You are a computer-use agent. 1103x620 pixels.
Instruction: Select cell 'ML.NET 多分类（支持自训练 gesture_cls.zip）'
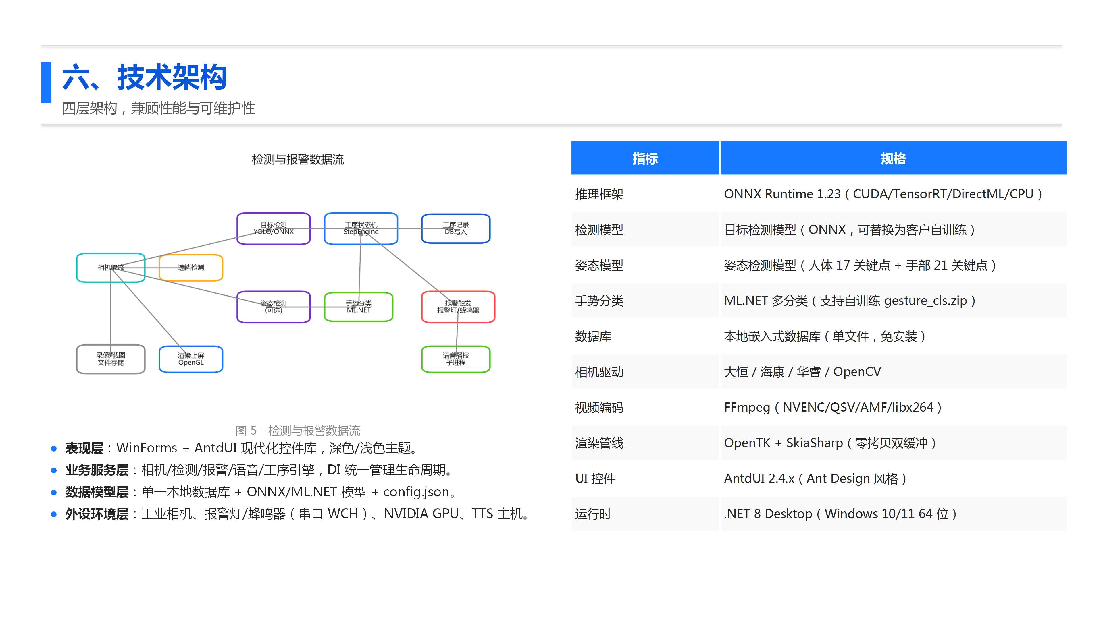894,301
